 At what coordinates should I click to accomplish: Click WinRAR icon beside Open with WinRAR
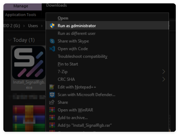pos(52,110)
